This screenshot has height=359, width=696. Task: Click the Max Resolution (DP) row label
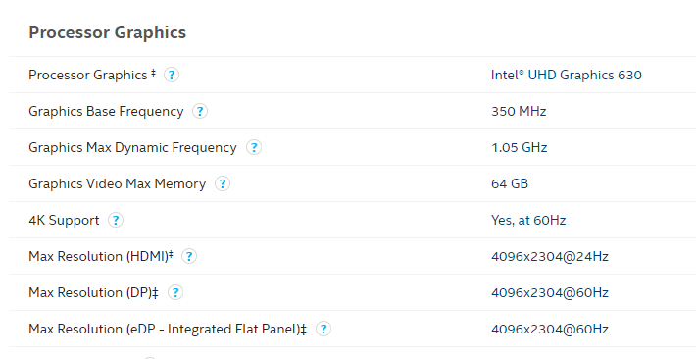[x=93, y=293]
